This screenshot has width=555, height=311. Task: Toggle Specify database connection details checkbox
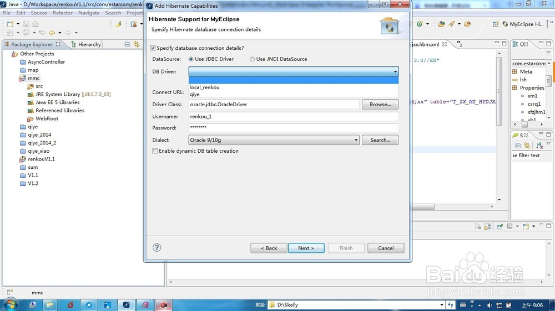click(x=153, y=48)
